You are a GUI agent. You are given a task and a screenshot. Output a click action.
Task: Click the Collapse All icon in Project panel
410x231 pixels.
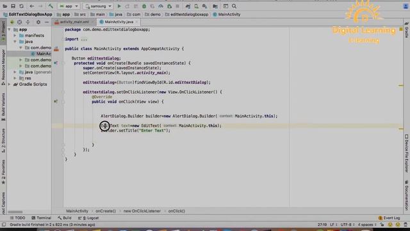click(x=28, y=22)
